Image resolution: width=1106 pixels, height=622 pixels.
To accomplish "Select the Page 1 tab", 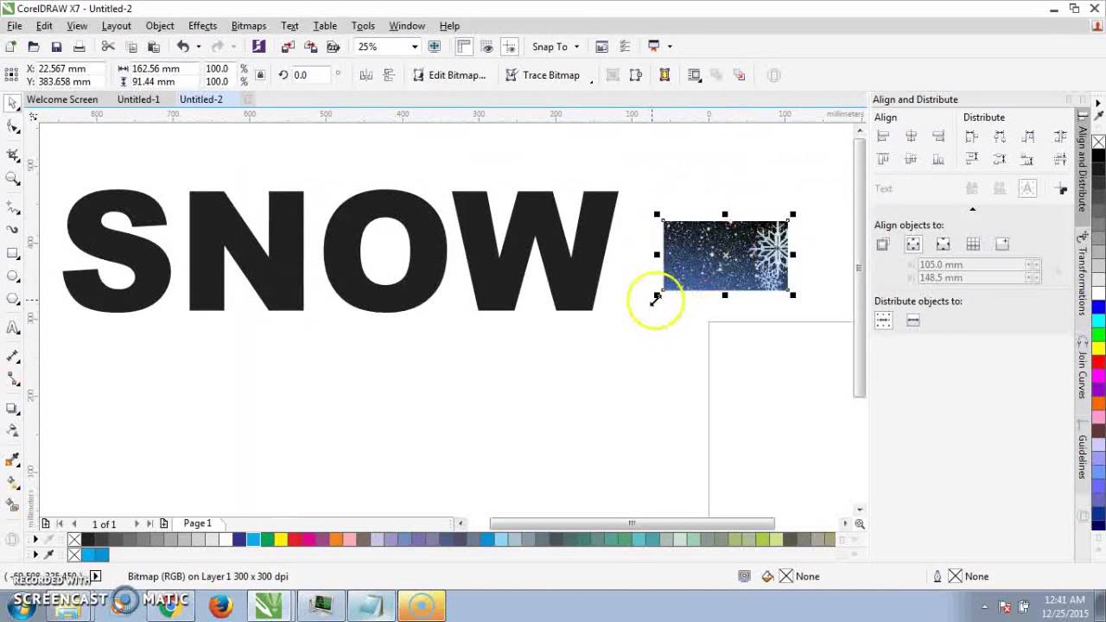I will pos(197,524).
